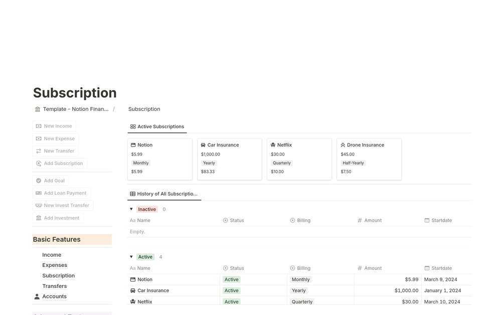This screenshot has width=504, height=315.
Task: Click the Add Subscription icon
Action: 39,164
